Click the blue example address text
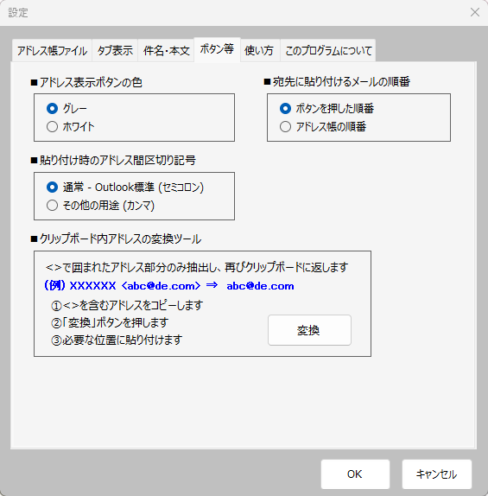488x496 pixels. 169,286
